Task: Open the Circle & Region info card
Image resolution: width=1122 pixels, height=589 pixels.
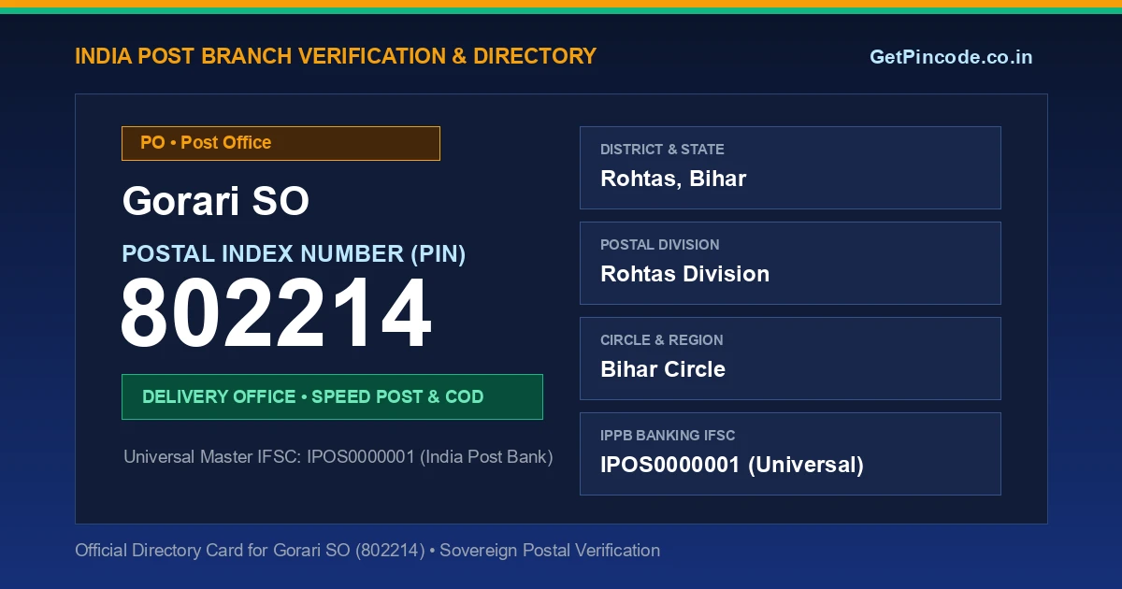Action: click(790, 358)
